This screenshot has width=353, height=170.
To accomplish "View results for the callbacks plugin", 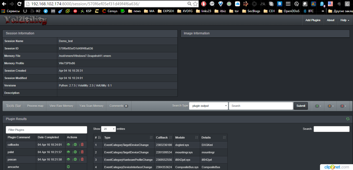I will [68, 145].
